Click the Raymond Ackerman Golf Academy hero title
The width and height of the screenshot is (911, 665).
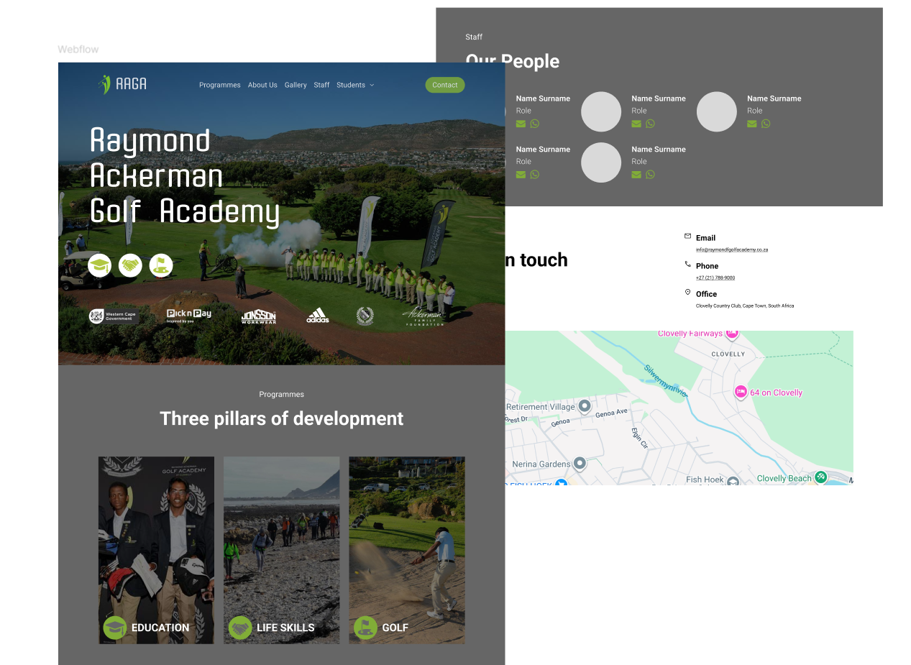pyautogui.click(x=185, y=176)
